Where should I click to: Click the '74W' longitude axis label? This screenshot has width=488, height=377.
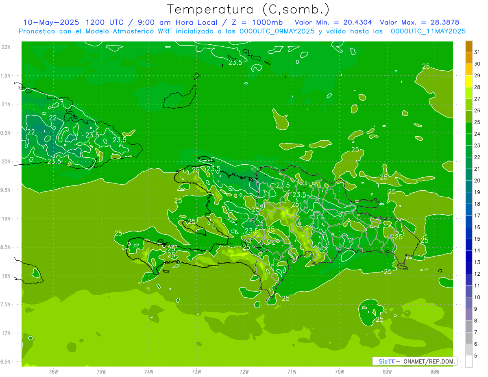[x=149, y=372]
